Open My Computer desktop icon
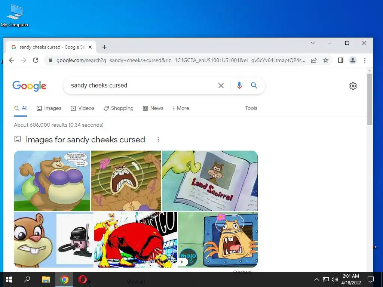Screen dimensions: 383x287 pos(15,16)
